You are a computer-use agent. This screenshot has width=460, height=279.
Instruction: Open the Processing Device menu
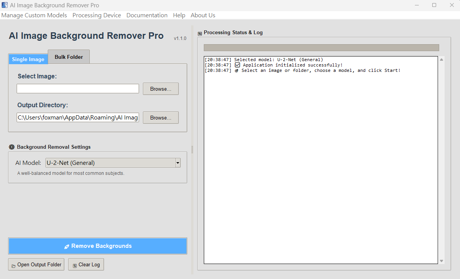point(97,15)
